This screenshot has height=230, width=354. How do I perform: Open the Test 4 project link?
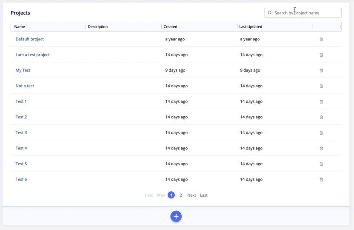point(21,148)
